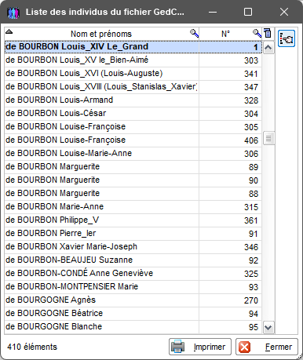Close the window with the title bar X

284,12
